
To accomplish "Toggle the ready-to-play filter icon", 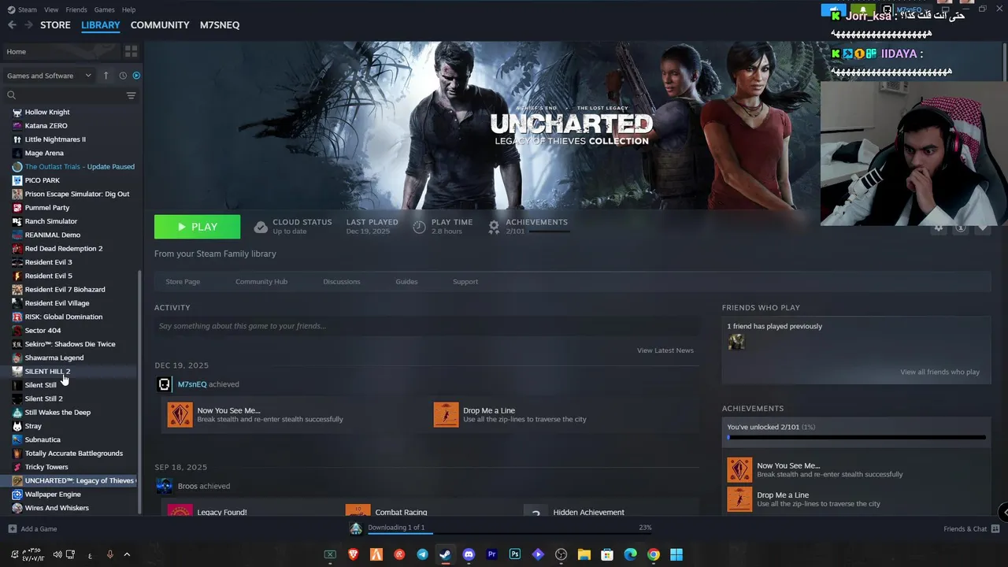I will coord(136,76).
